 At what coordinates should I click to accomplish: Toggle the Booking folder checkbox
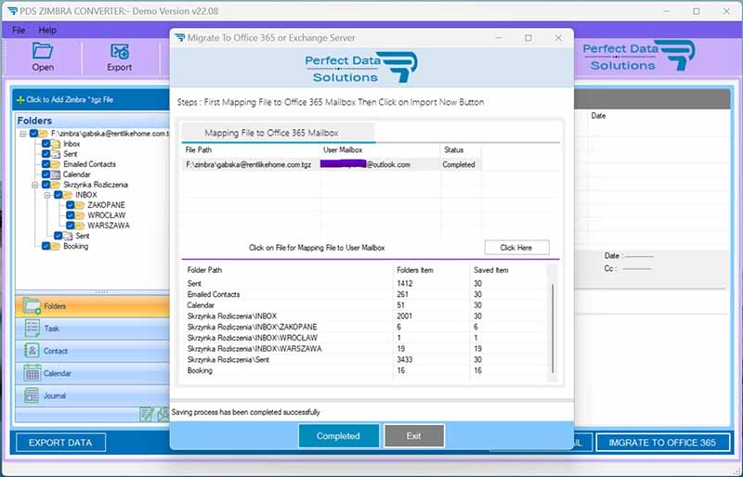point(46,246)
